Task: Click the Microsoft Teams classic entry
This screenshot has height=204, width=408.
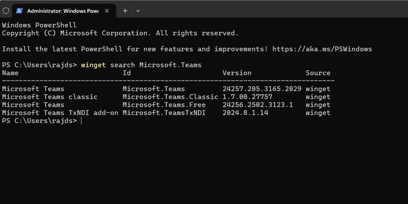Action: pos(49,97)
